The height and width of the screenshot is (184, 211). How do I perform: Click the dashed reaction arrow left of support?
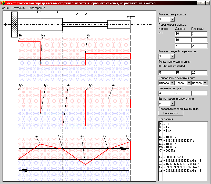7,25
